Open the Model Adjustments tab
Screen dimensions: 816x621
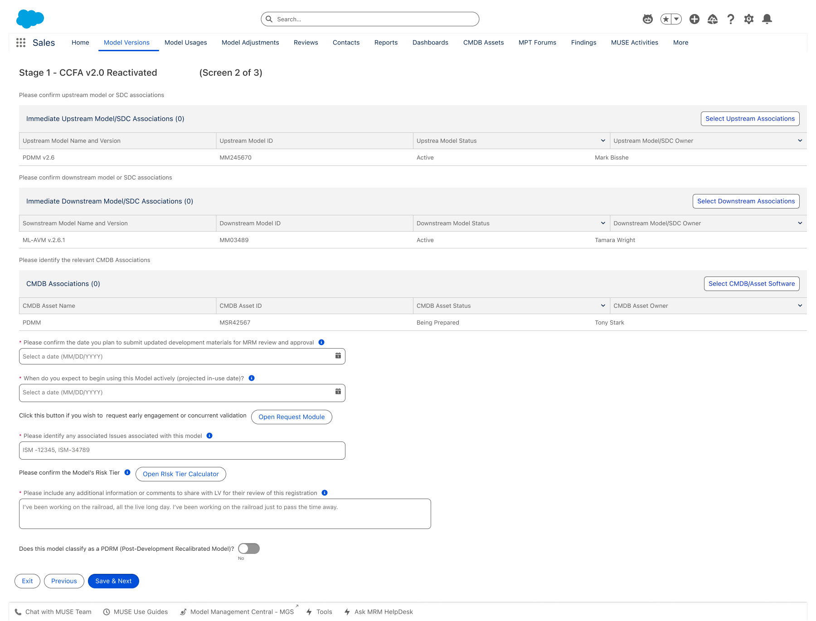pos(250,43)
